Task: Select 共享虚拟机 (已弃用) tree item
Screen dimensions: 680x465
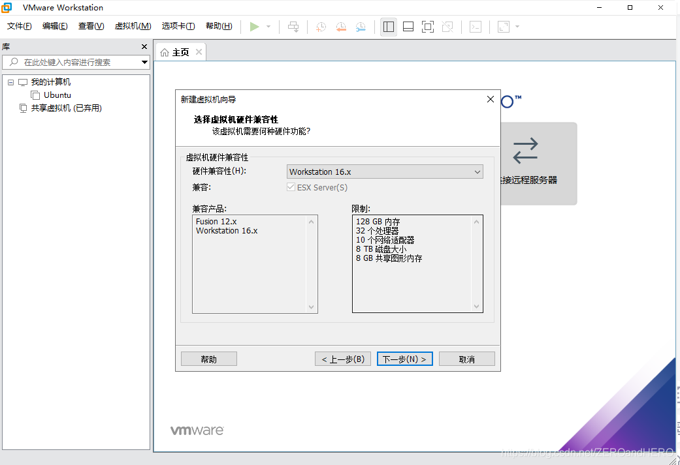Action: (67, 108)
